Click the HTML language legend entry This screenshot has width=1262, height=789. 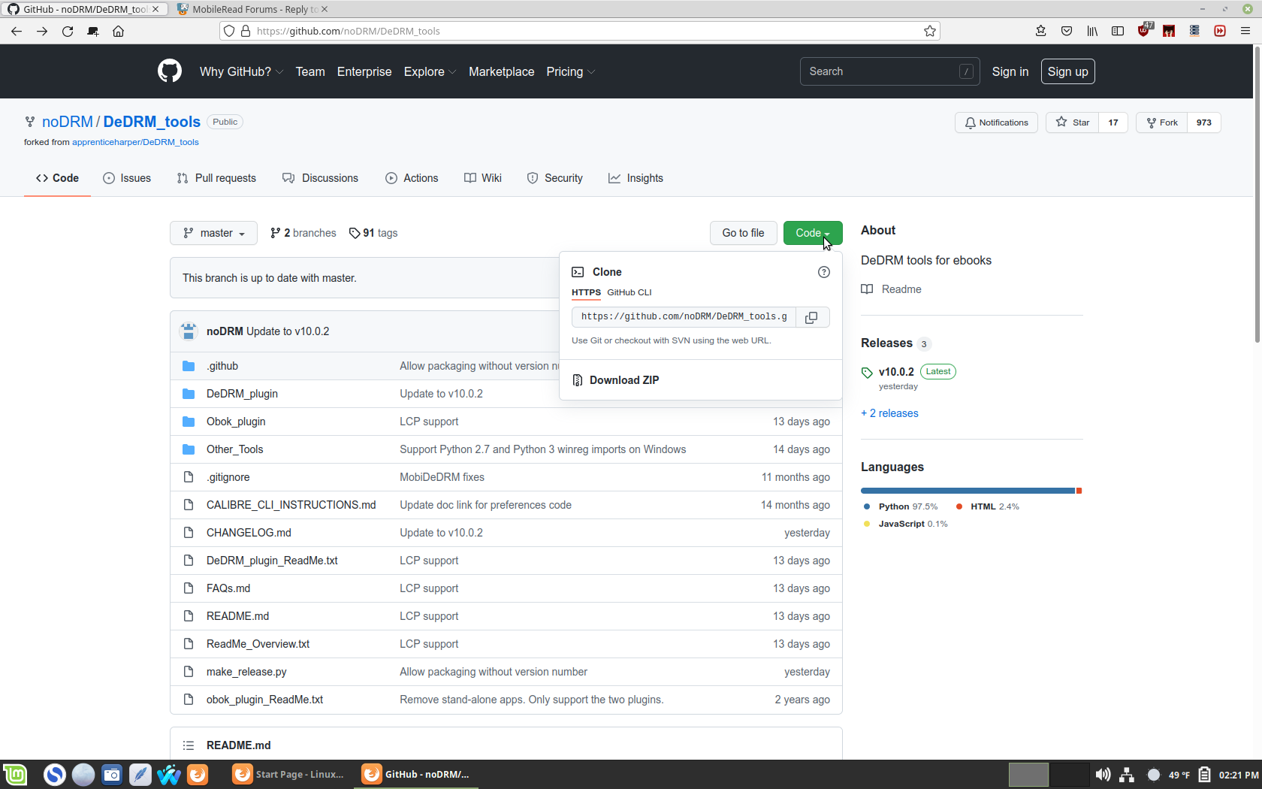pos(987,506)
